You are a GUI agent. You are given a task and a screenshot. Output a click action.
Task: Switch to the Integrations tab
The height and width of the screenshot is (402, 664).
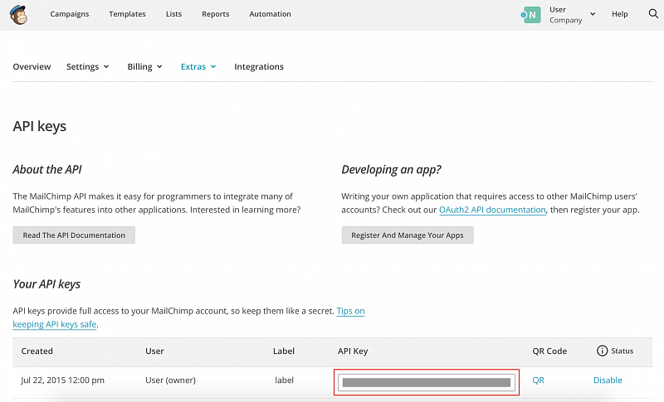click(x=259, y=67)
